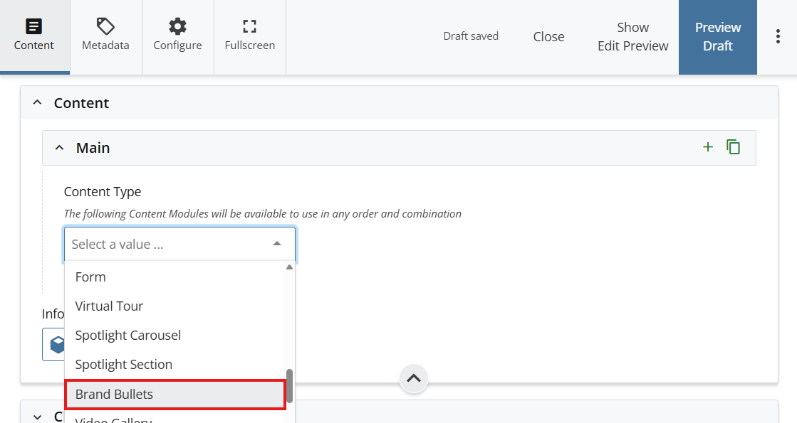Add a new item with green plus icon
The height and width of the screenshot is (423, 797).
(x=707, y=147)
